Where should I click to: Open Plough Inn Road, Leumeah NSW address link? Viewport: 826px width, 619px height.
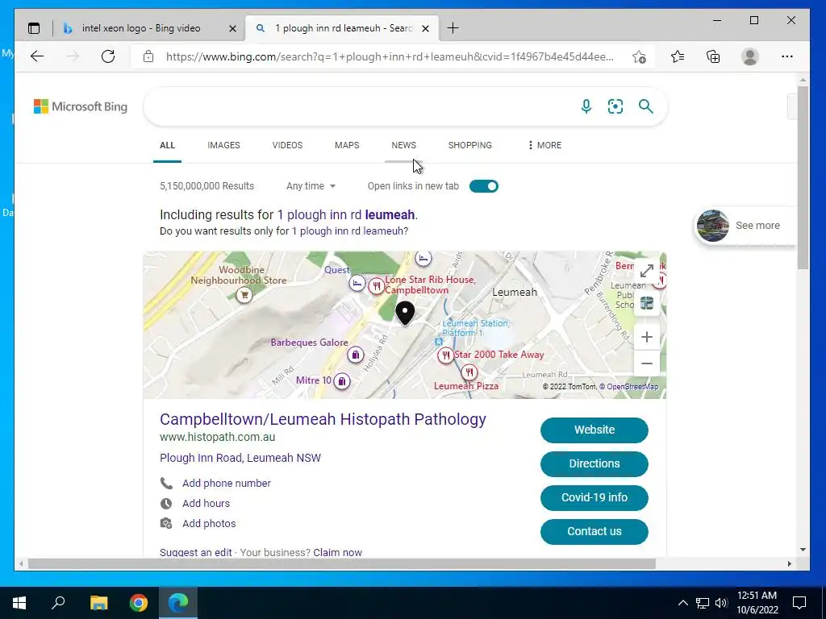coord(240,458)
